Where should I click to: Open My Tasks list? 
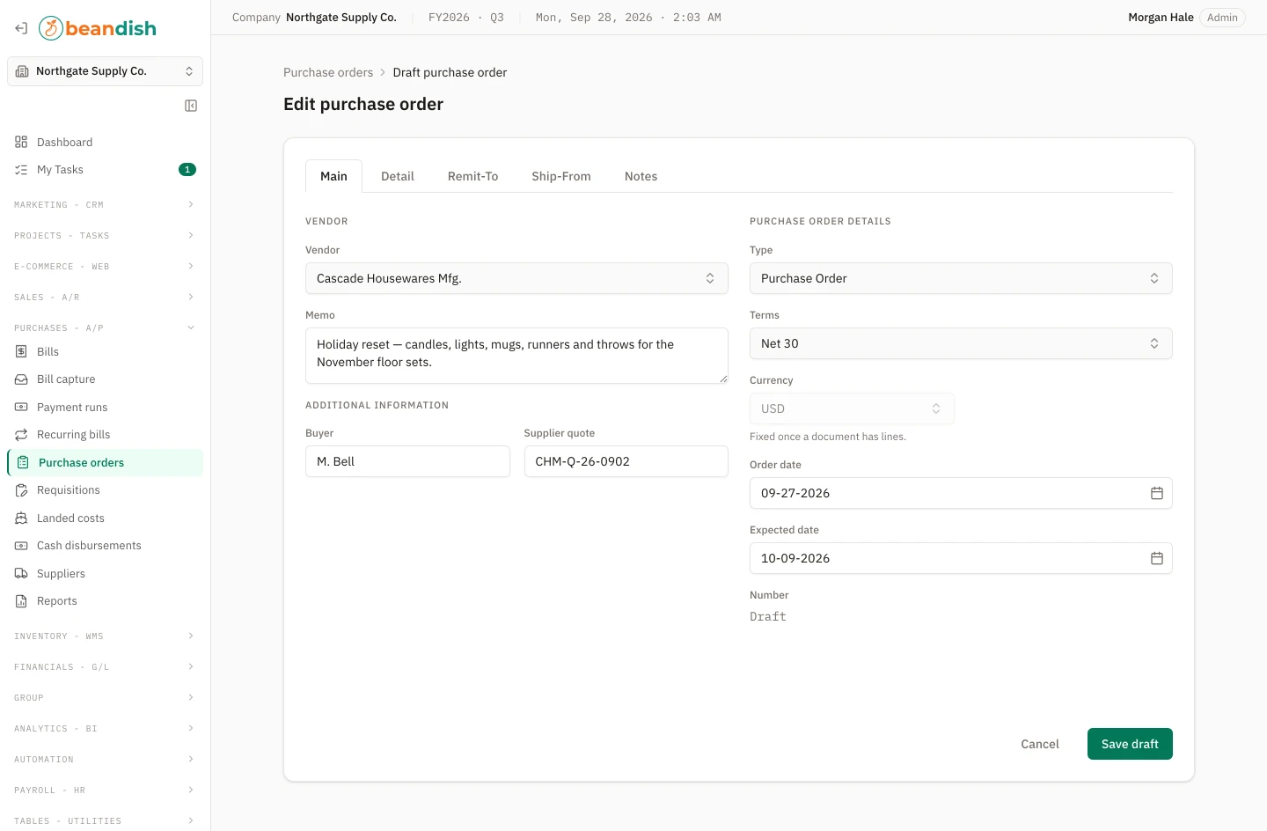105,170
